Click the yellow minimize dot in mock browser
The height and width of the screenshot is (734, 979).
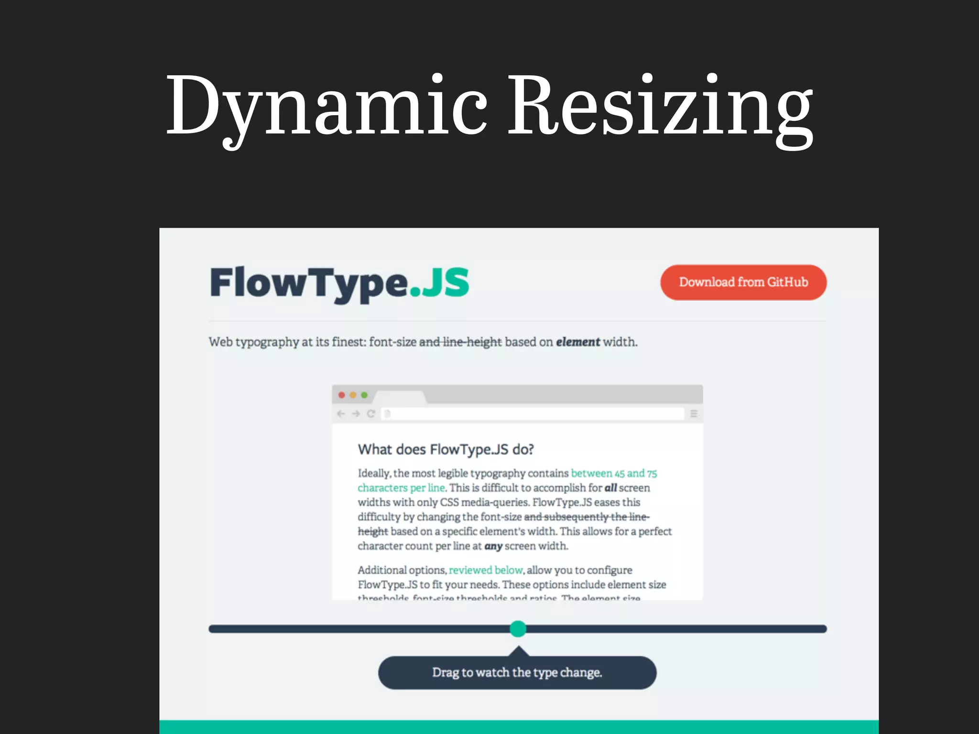(x=353, y=395)
